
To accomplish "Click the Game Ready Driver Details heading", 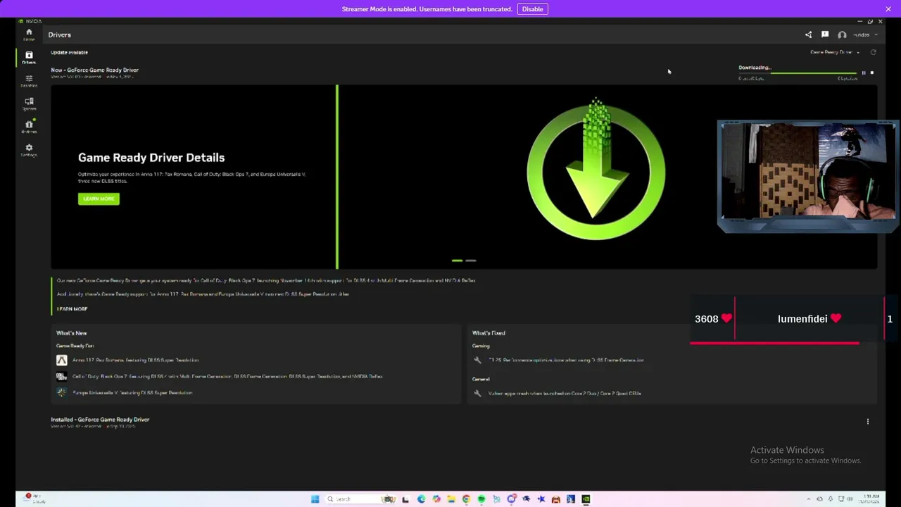I will pos(151,158).
